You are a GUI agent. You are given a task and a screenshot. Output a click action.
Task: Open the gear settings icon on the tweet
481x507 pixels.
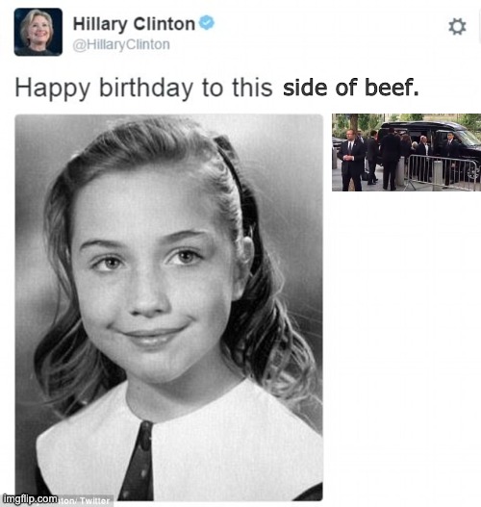point(457,26)
